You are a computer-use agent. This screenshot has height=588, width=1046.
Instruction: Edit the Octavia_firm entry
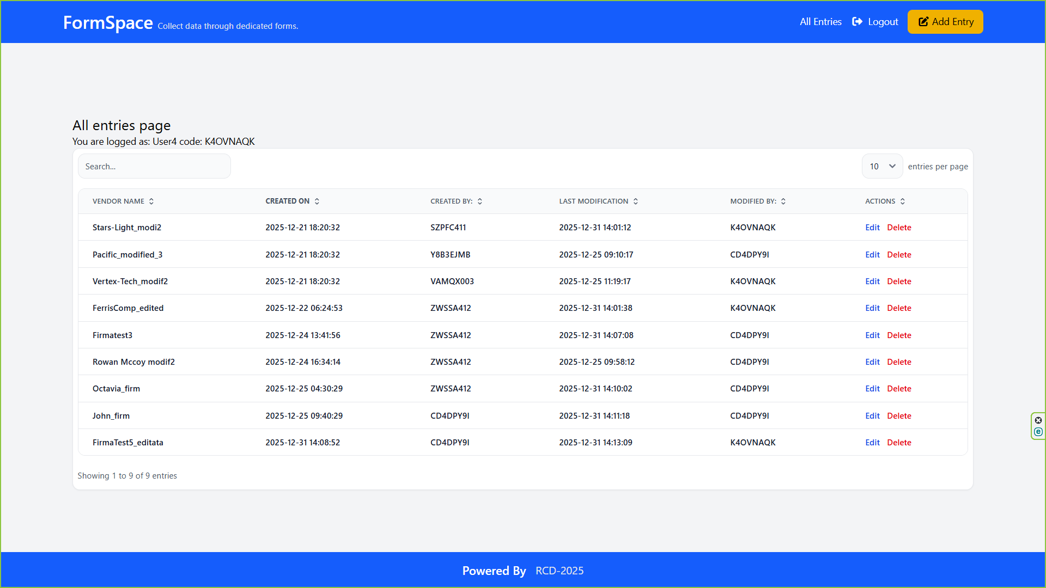[872, 389]
